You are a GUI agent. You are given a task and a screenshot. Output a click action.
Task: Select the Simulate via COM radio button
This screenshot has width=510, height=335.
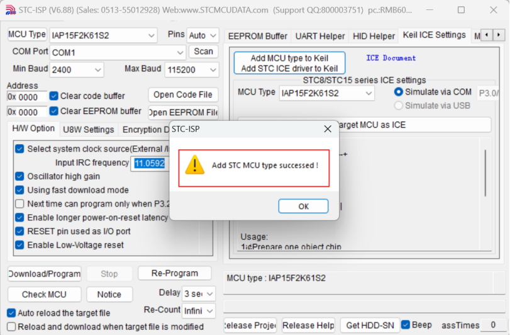pyautogui.click(x=399, y=92)
